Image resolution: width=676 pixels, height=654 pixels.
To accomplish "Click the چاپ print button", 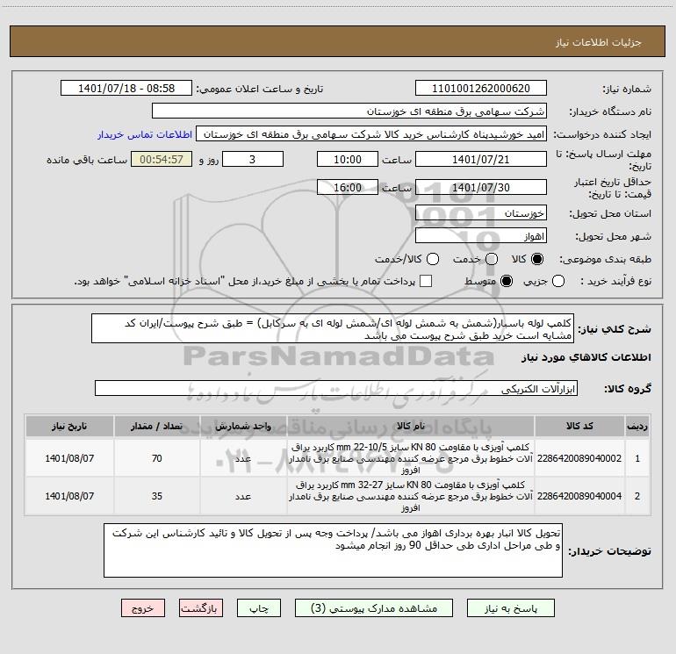I will click(x=259, y=607).
